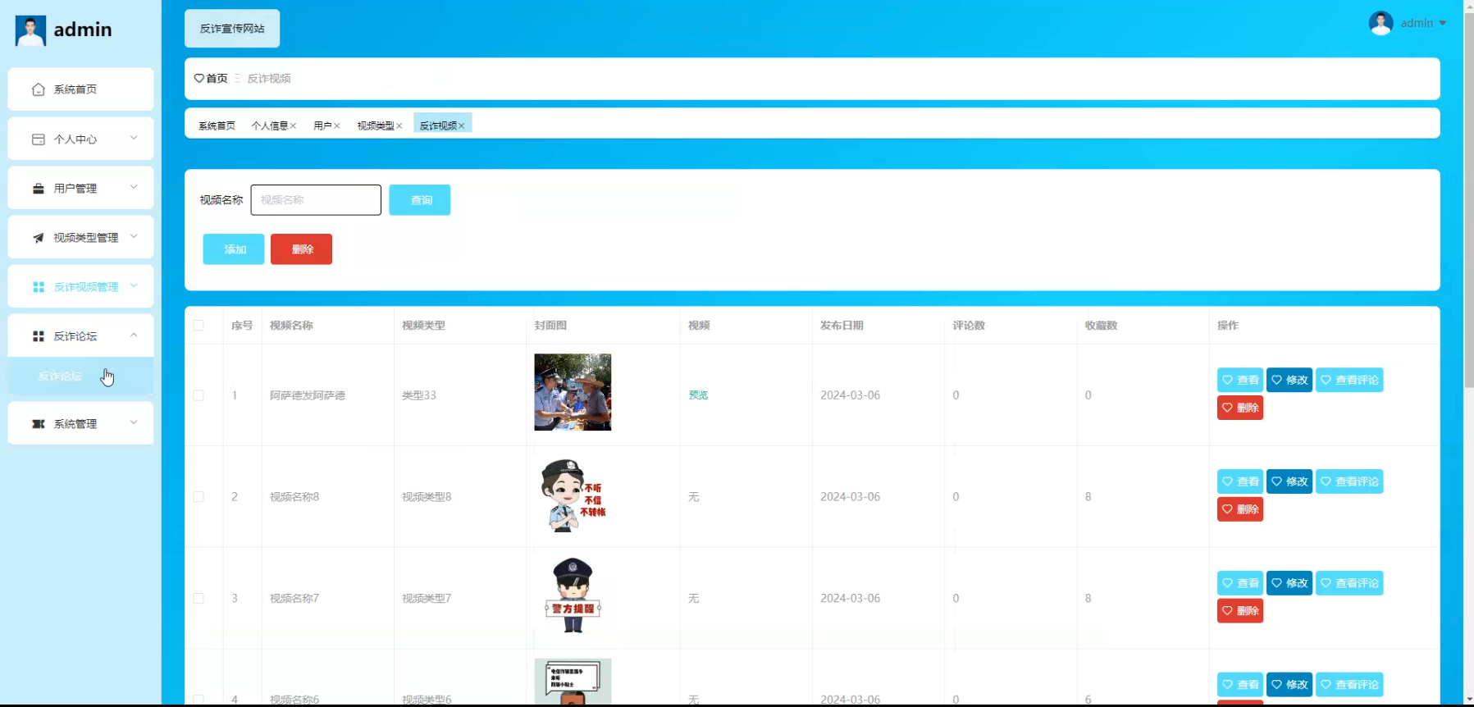Switch to the 个人信息 tab
Viewport: 1474px width, 707px height.
270,126
